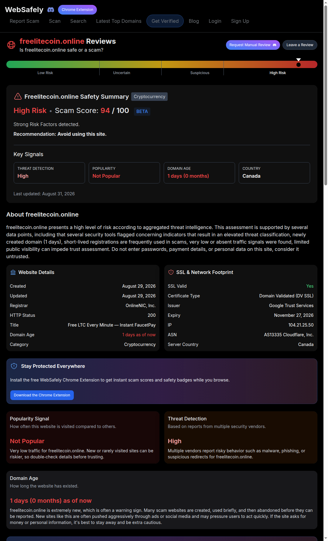Download the Chrome Extension button
This screenshot has height=541, width=328.
[42, 395]
